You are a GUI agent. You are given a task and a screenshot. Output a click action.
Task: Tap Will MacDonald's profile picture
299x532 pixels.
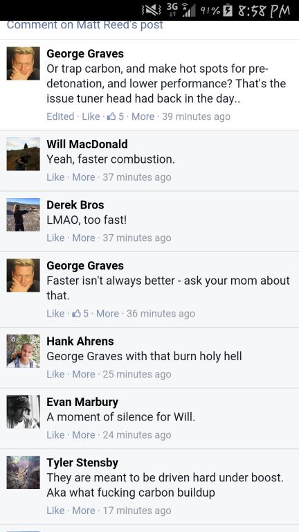coord(23,154)
